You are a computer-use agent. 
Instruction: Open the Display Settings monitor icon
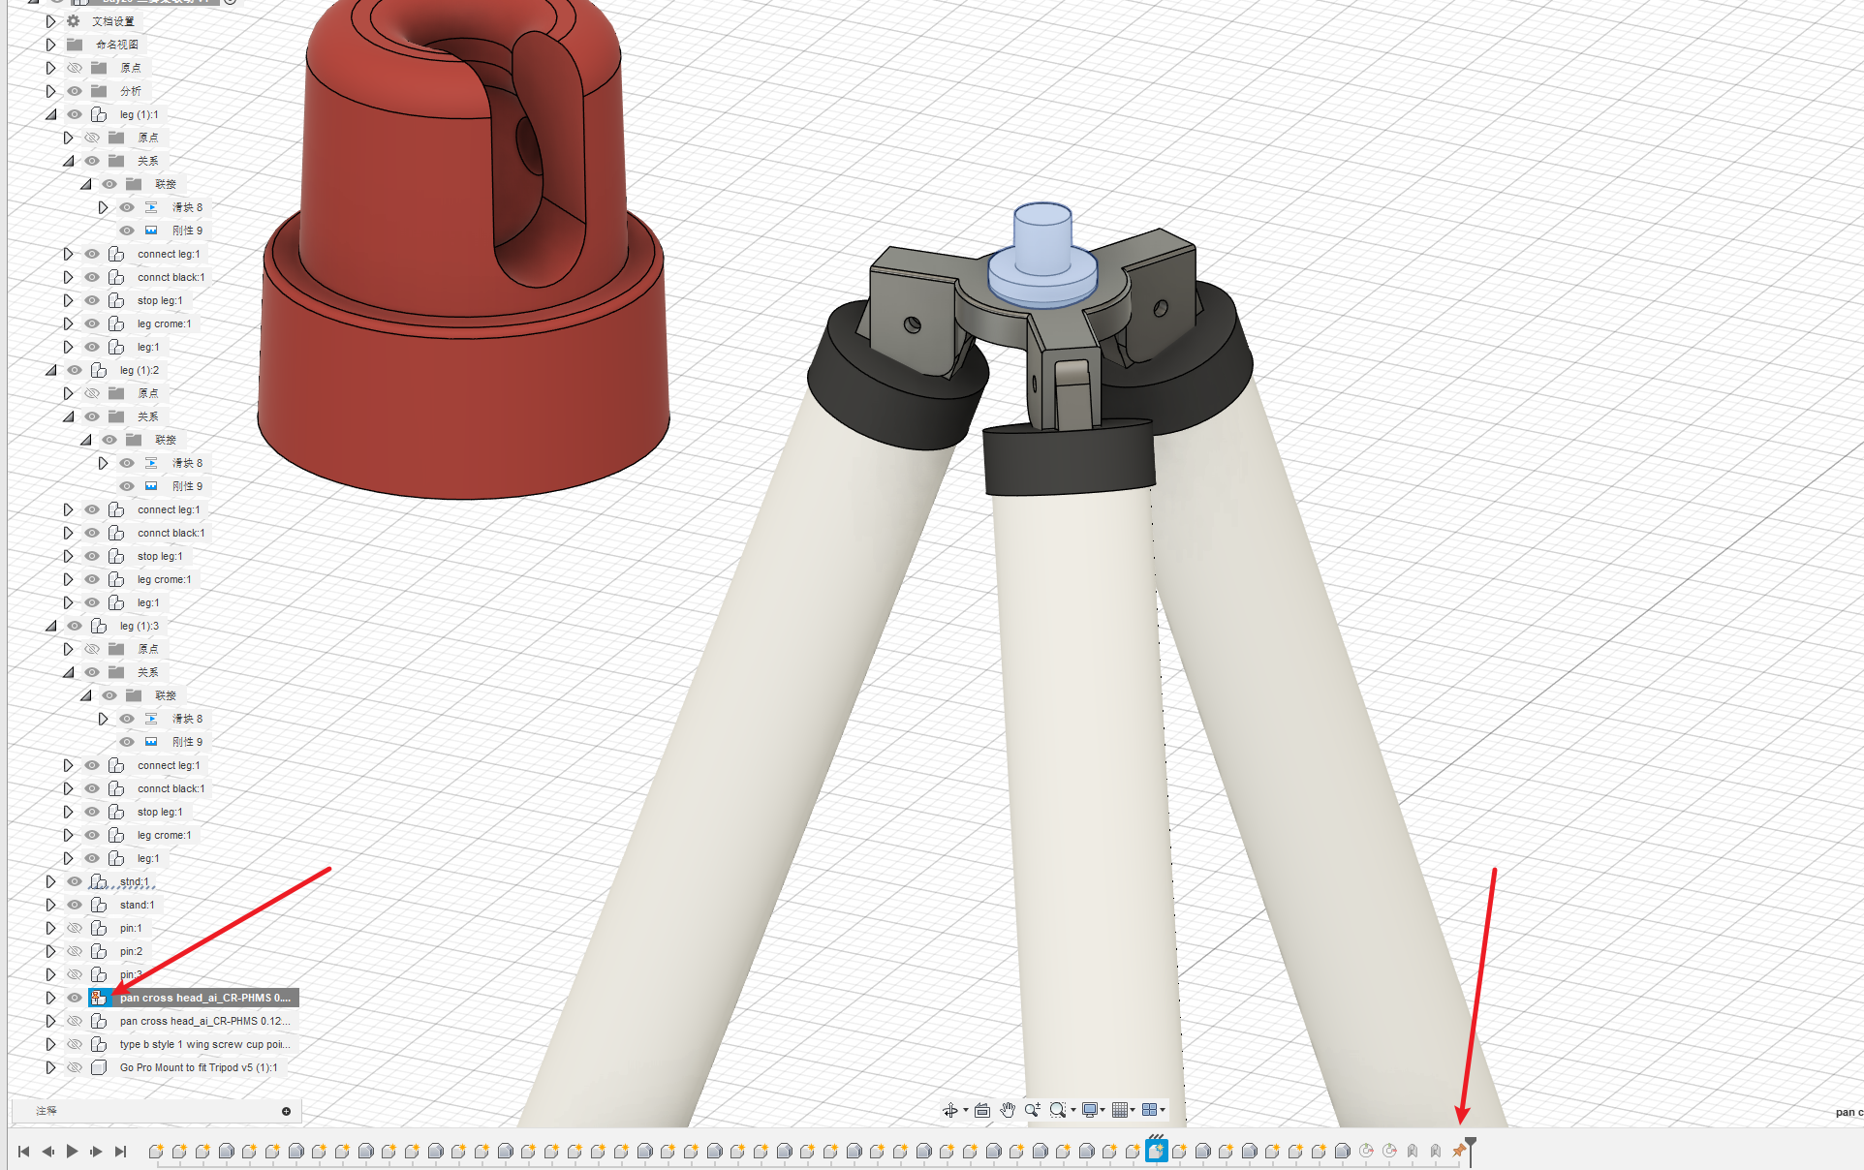click(x=1089, y=1110)
